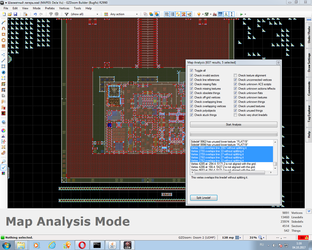Open the Help side tab

(309, 135)
